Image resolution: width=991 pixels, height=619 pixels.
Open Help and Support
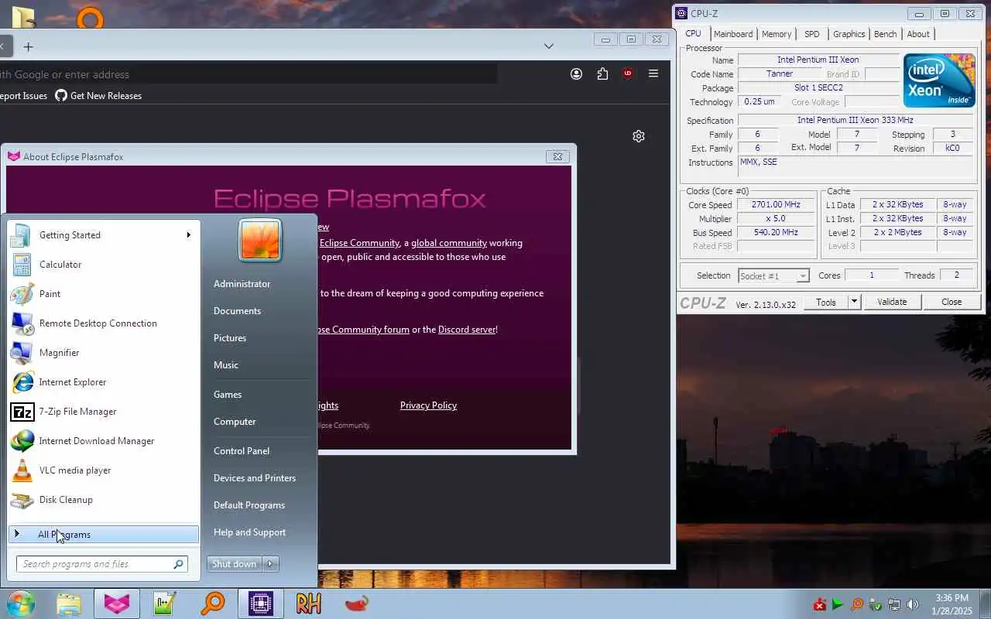tap(249, 532)
